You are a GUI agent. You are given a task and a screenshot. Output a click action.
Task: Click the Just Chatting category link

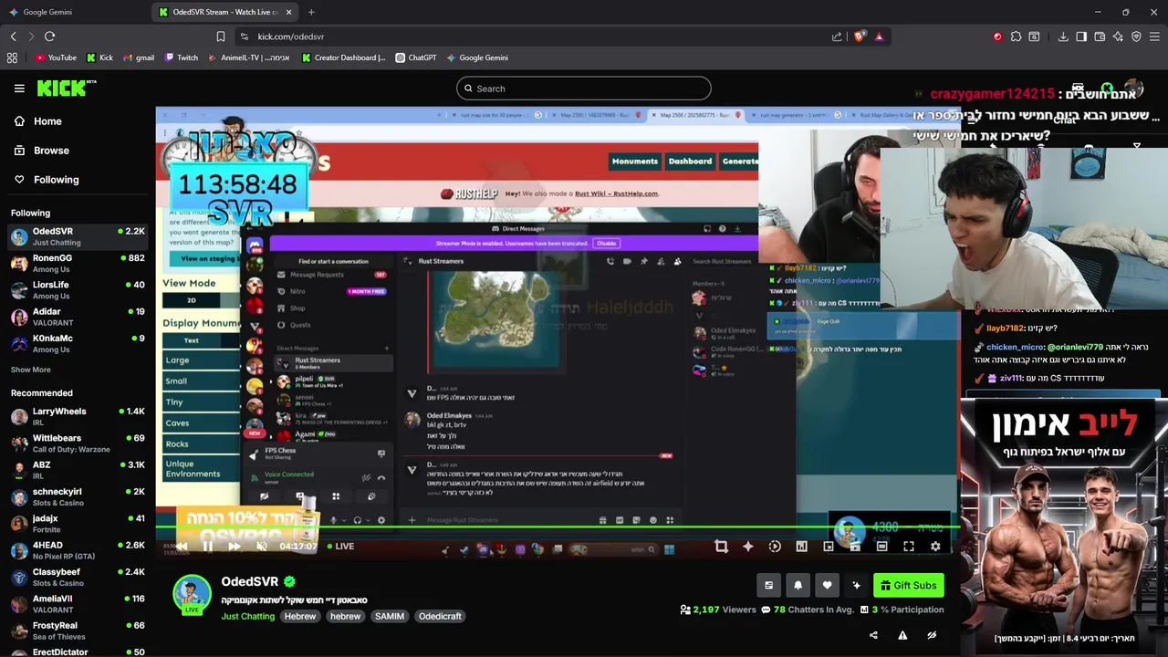click(247, 616)
